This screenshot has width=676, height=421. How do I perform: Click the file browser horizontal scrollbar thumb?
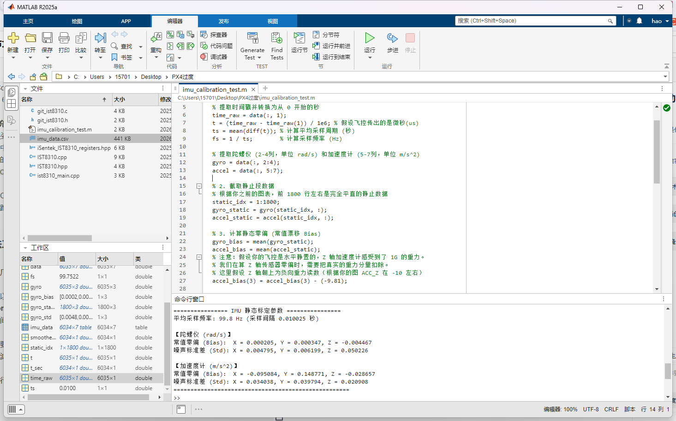tap(60, 238)
